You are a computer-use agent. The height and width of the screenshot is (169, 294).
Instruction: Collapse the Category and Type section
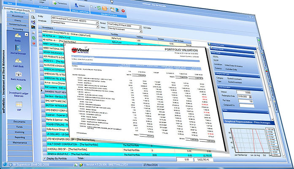click(x=259, y=76)
